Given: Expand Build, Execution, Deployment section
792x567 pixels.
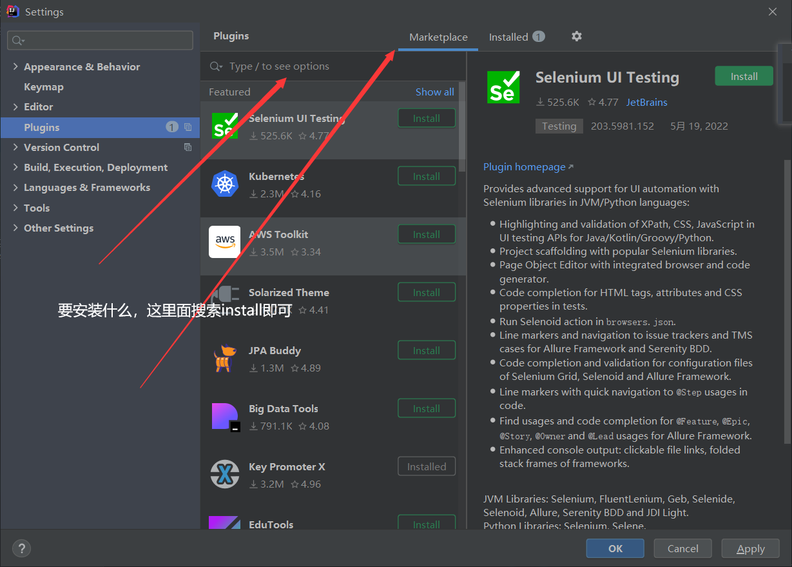Looking at the screenshot, I should (16, 167).
